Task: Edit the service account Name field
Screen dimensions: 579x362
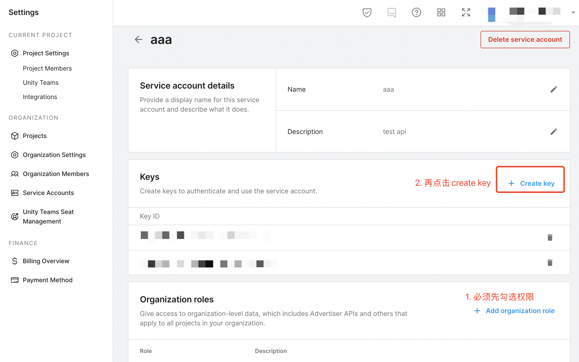Action: tap(553, 89)
